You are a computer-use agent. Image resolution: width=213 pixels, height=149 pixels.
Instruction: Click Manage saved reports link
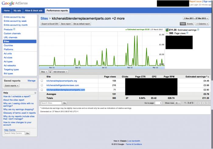pyautogui.click(x=32, y=81)
